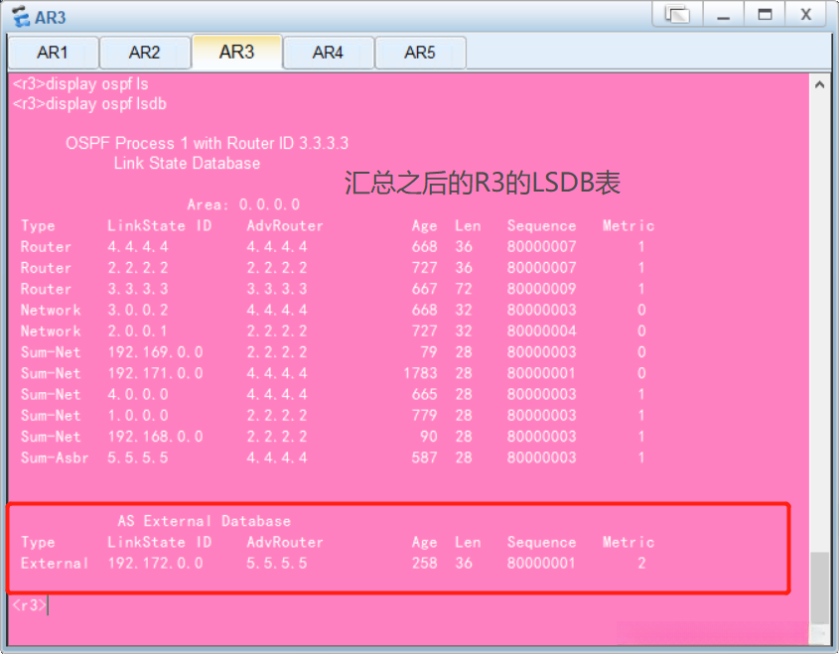839x654 pixels.
Task: Click the 'Link State Database' heading
Action: (187, 163)
